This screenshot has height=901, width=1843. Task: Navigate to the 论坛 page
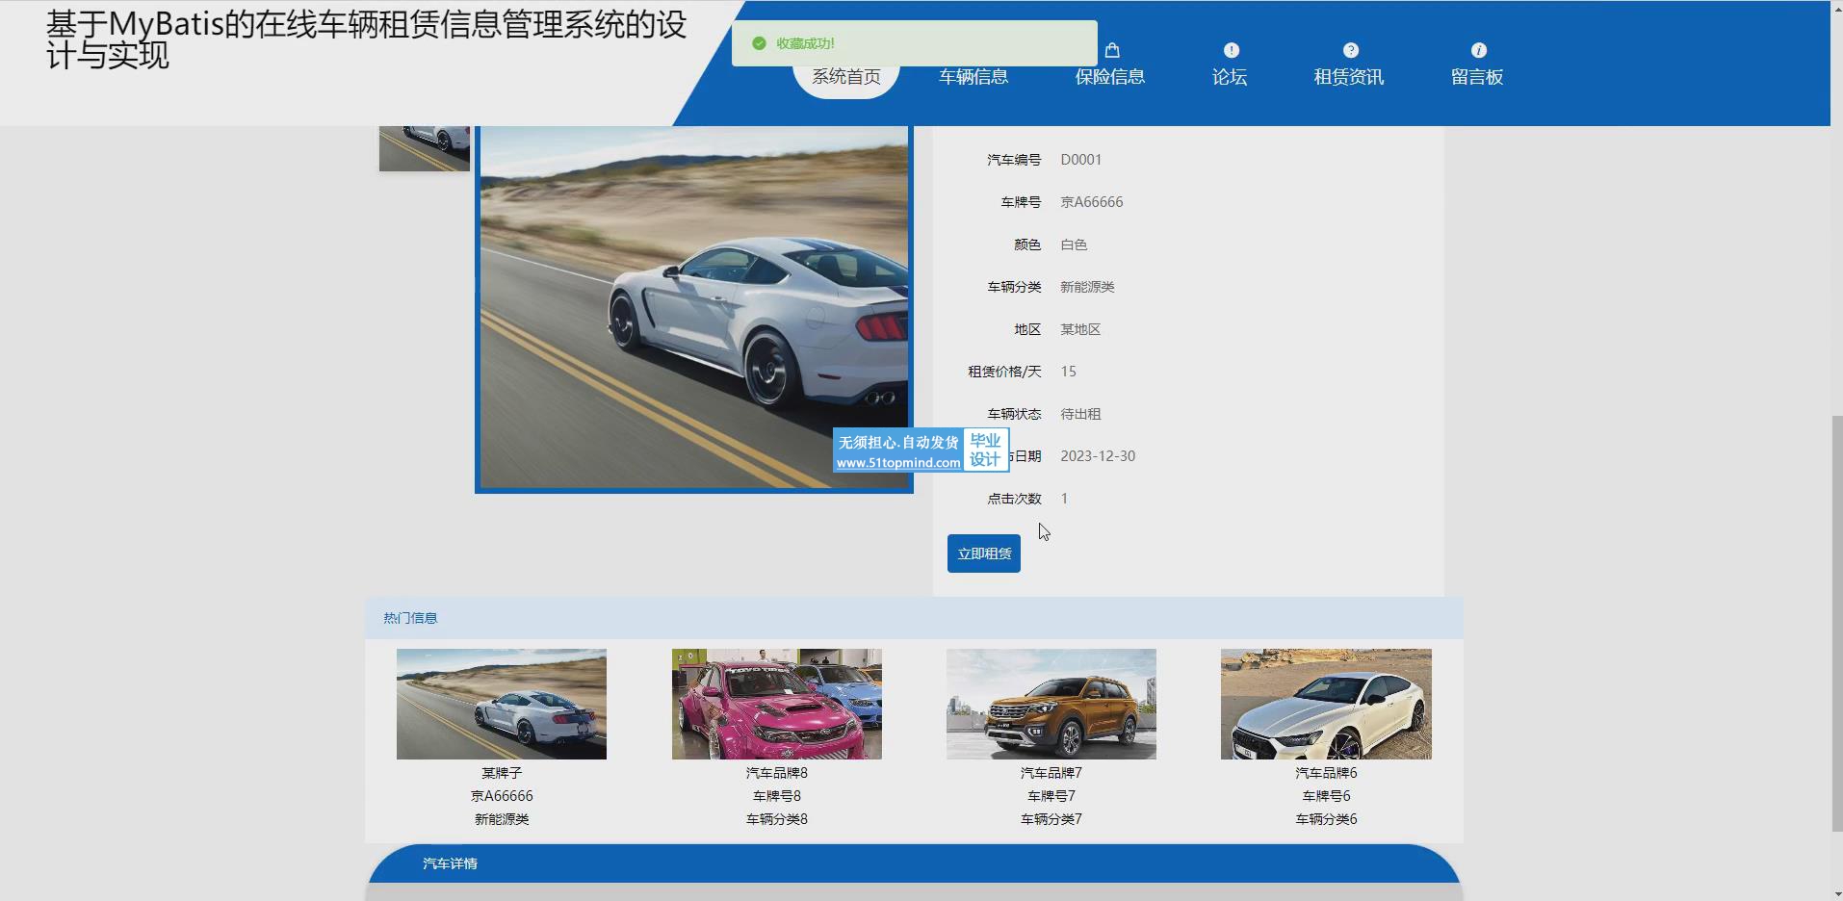(1230, 77)
